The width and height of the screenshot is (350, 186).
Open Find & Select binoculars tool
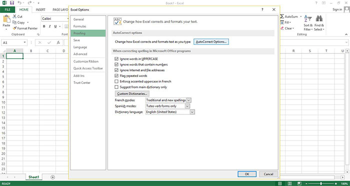pos(319,23)
